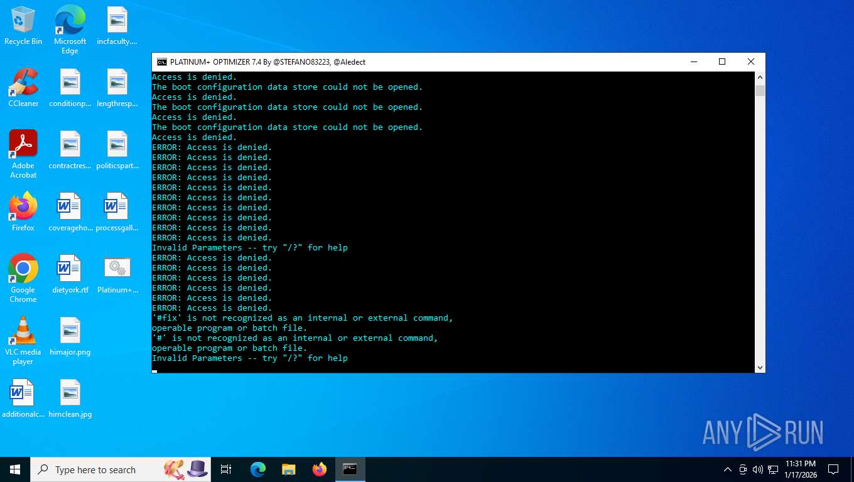Viewport: 854px width, 482px height.
Task: Click the PLATINUM+ OPTIMIZER 7.4 title text
Action: (268, 62)
